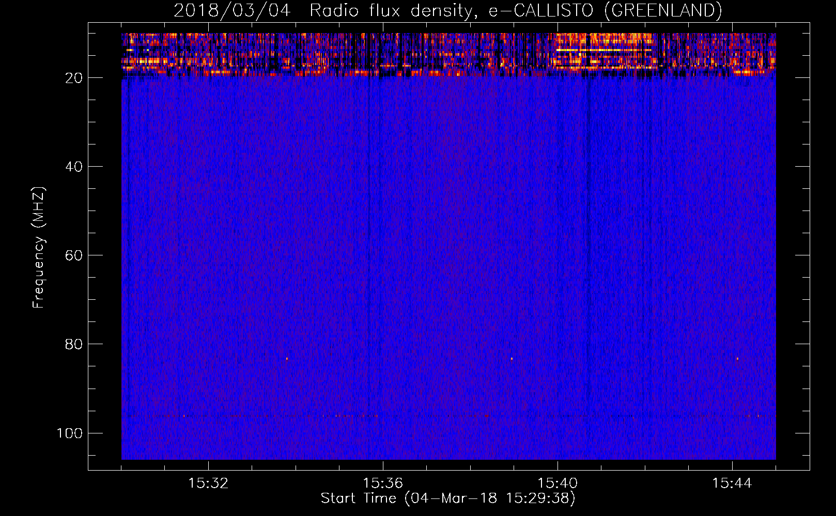Click the 15:40 time tick label
This screenshot has width=836, height=516.
tap(558, 483)
